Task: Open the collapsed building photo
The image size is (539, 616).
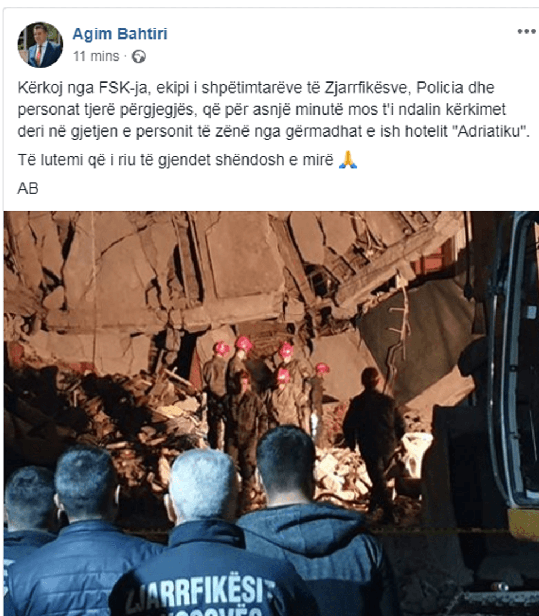Action: pos(271,413)
